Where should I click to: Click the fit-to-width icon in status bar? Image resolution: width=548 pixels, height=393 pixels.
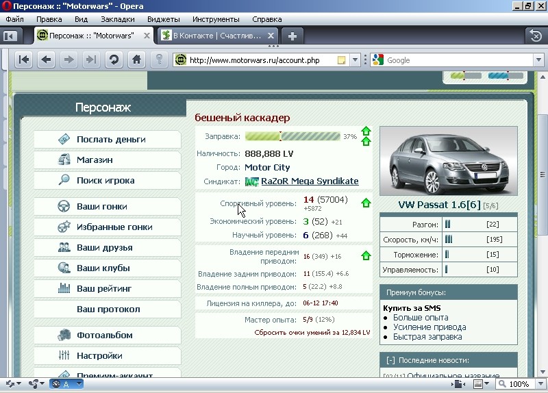(459, 384)
